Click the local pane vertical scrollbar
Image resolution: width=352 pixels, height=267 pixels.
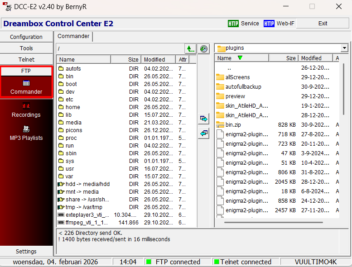click(343, 89)
